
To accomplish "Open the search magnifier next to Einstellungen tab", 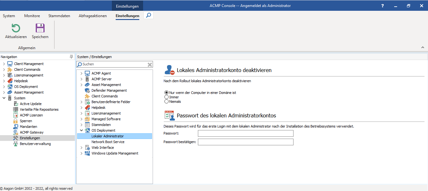I will pos(148,15).
